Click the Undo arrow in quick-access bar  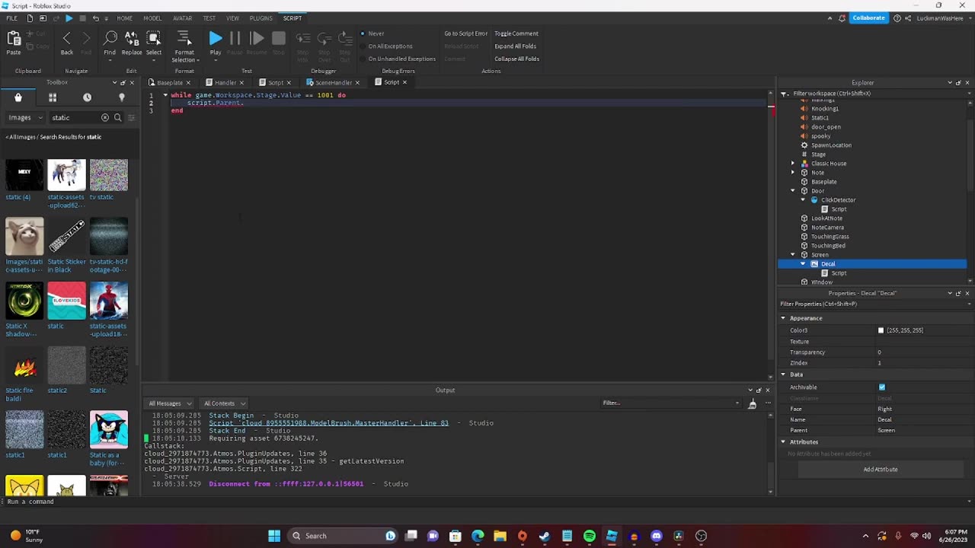click(x=95, y=18)
